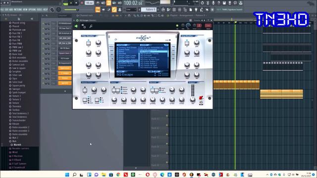Toggle the pattern/song mode switch
Screen dimensions: 317x178
[x=65, y=3]
